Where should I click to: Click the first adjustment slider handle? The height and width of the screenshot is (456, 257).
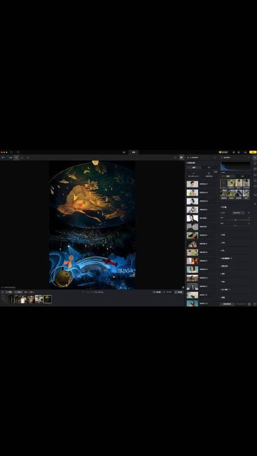pos(235,220)
